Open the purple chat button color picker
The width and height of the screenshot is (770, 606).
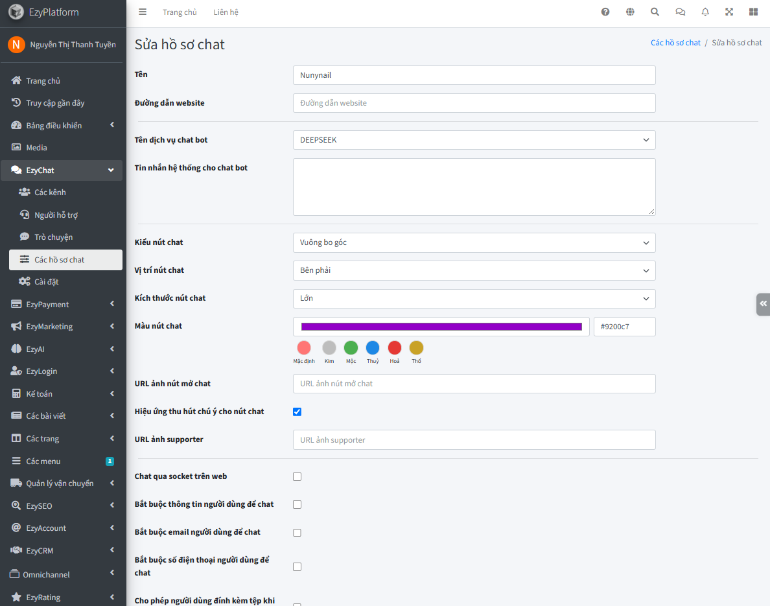tap(441, 327)
